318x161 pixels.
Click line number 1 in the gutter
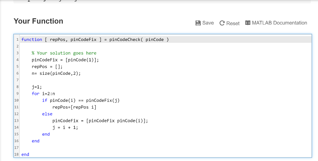pyautogui.click(x=17, y=39)
